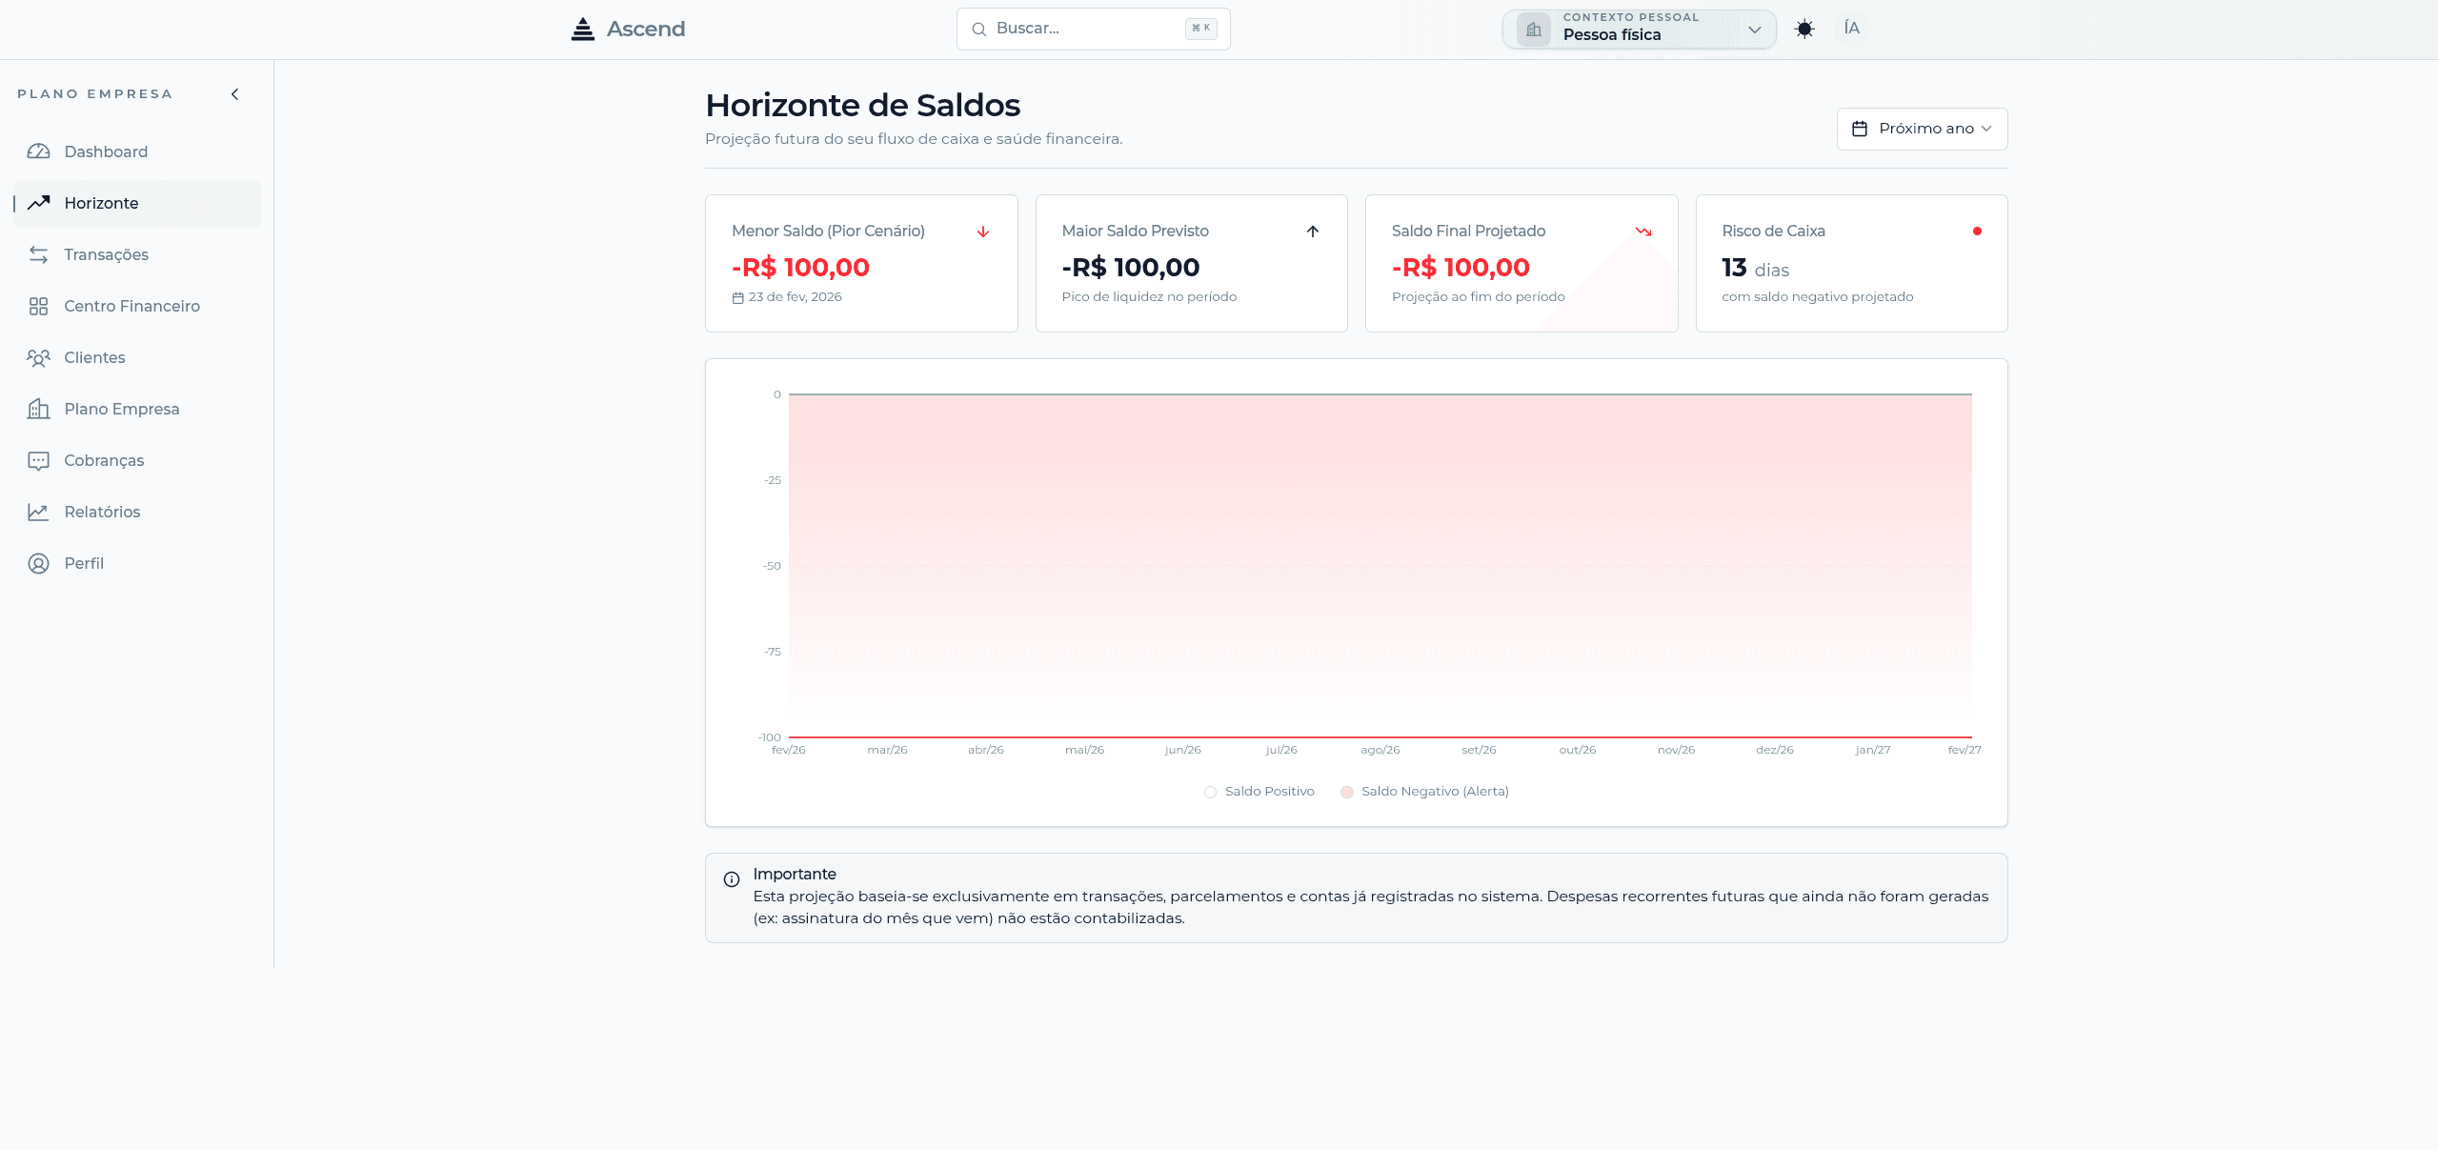2438x1149 pixels.
Task: Open the Relatórios section
Action: click(x=101, y=512)
